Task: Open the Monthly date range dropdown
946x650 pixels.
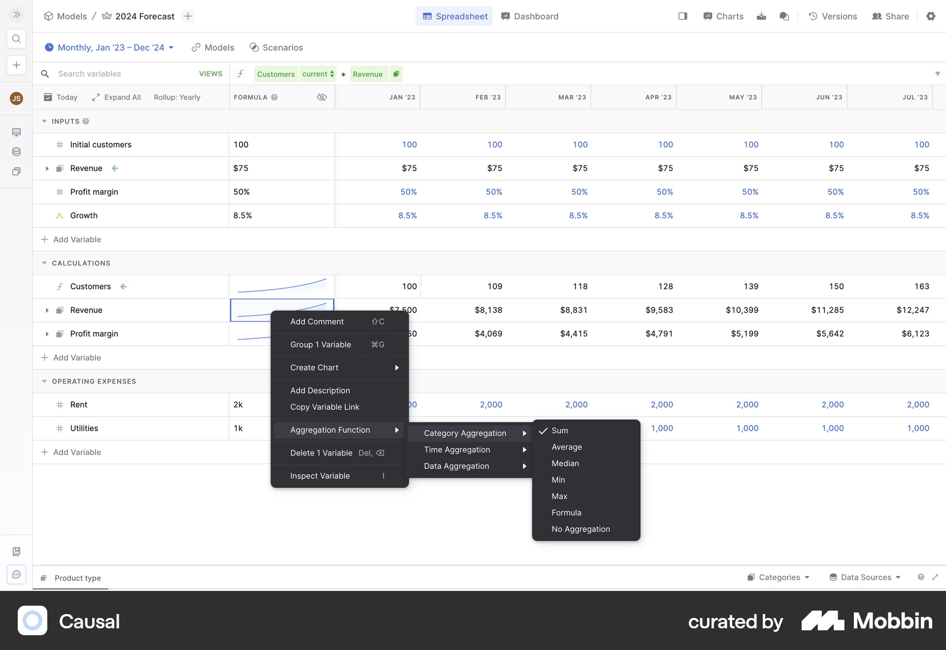Action: [109, 47]
